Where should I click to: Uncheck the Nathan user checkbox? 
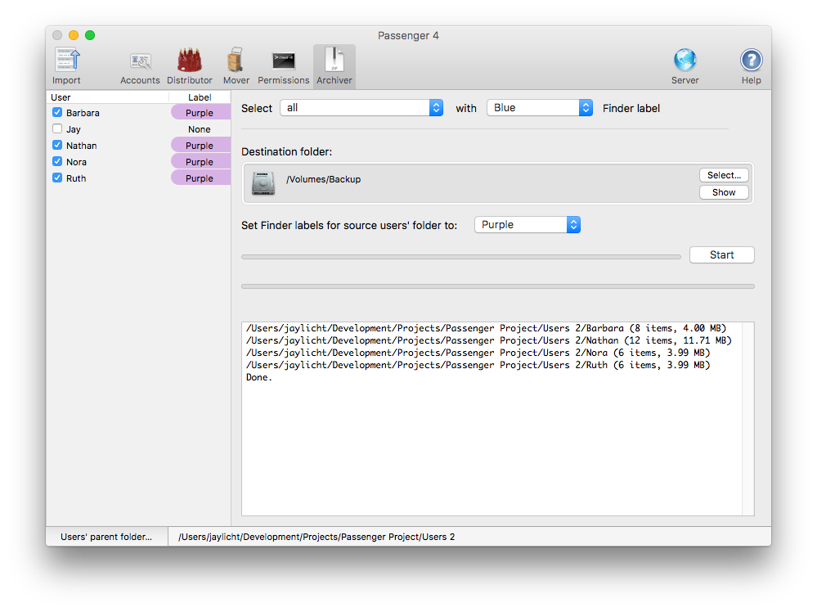pyautogui.click(x=57, y=145)
